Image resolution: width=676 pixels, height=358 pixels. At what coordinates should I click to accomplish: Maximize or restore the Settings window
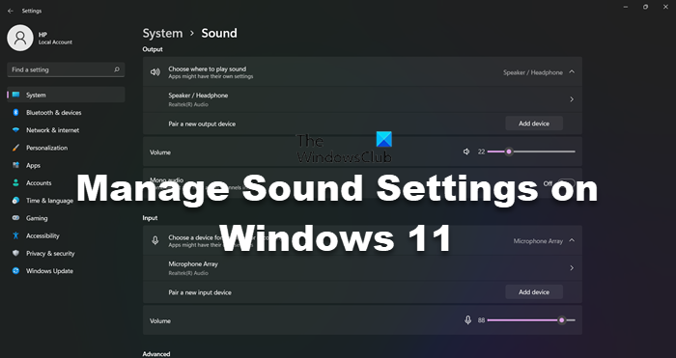(x=645, y=7)
